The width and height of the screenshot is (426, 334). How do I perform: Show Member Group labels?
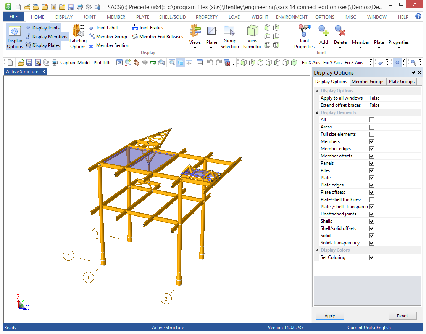point(108,36)
